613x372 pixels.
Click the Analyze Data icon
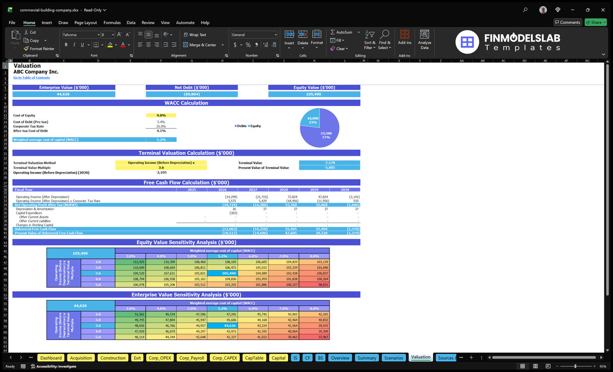(425, 34)
